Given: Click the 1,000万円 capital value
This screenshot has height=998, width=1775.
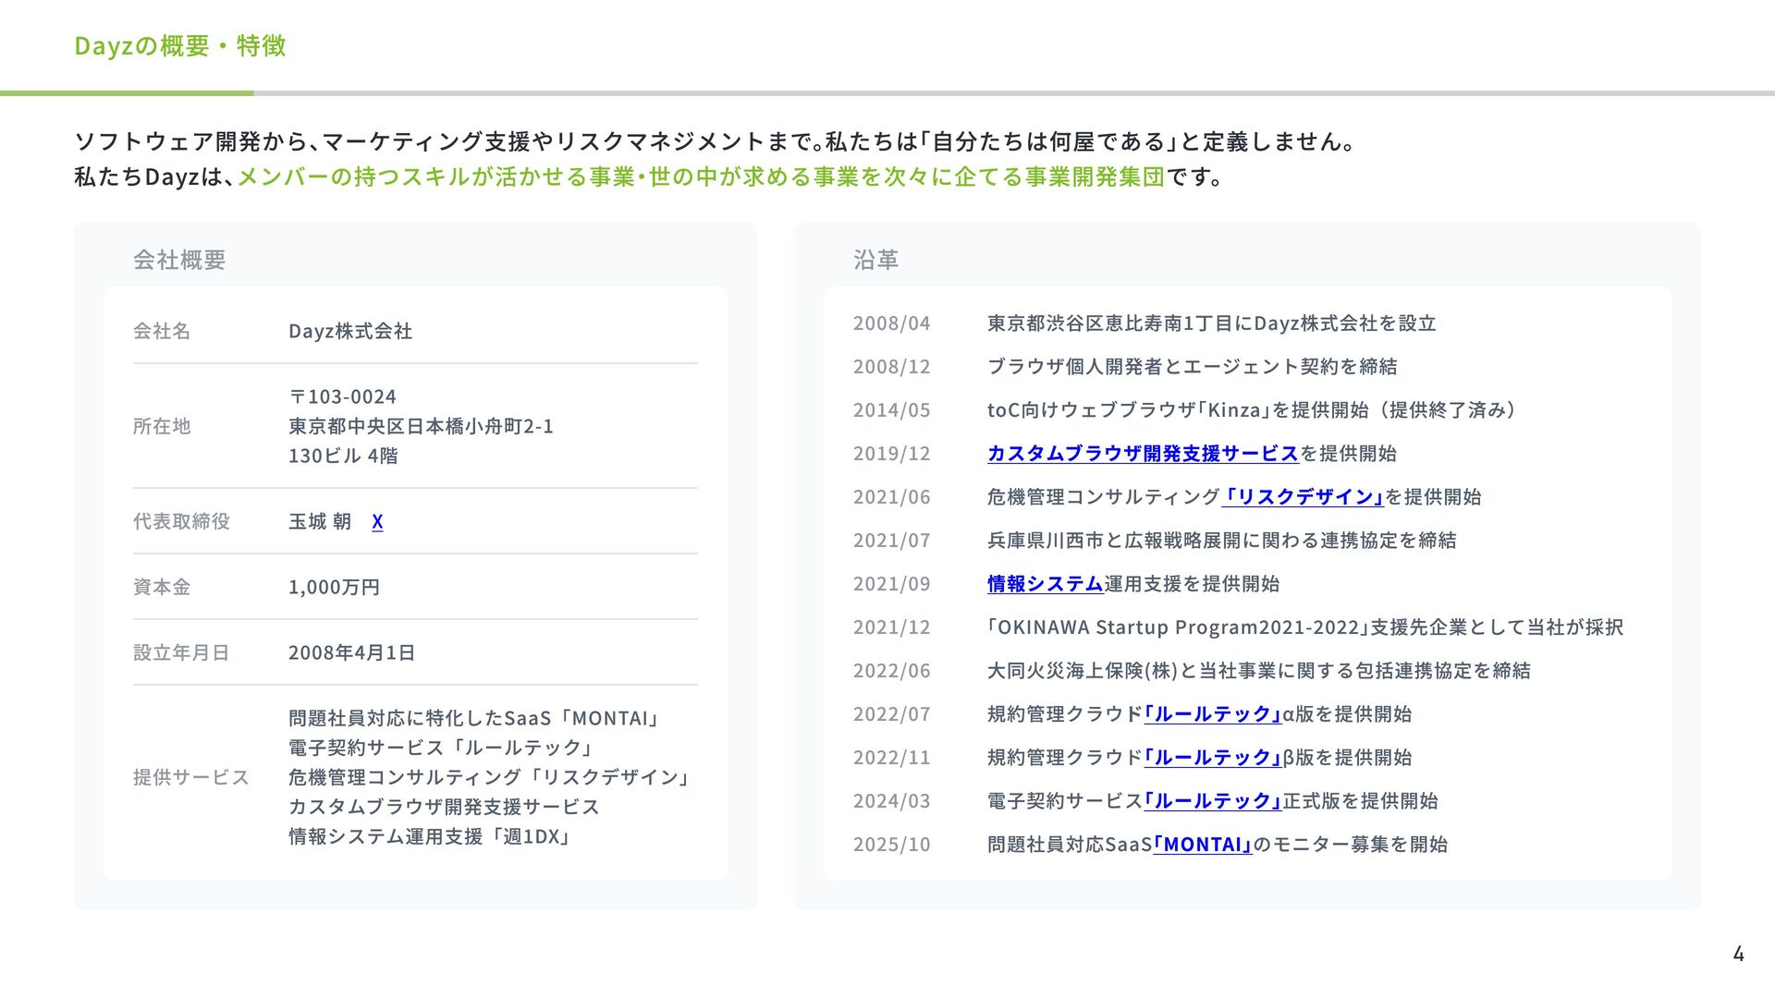Looking at the screenshot, I should pyautogui.click(x=334, y=587).
